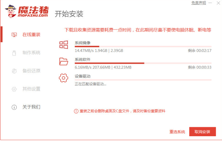Click the 设备驱动 progress bar
This screenshot has width=222, height=141.
point(143,80)
